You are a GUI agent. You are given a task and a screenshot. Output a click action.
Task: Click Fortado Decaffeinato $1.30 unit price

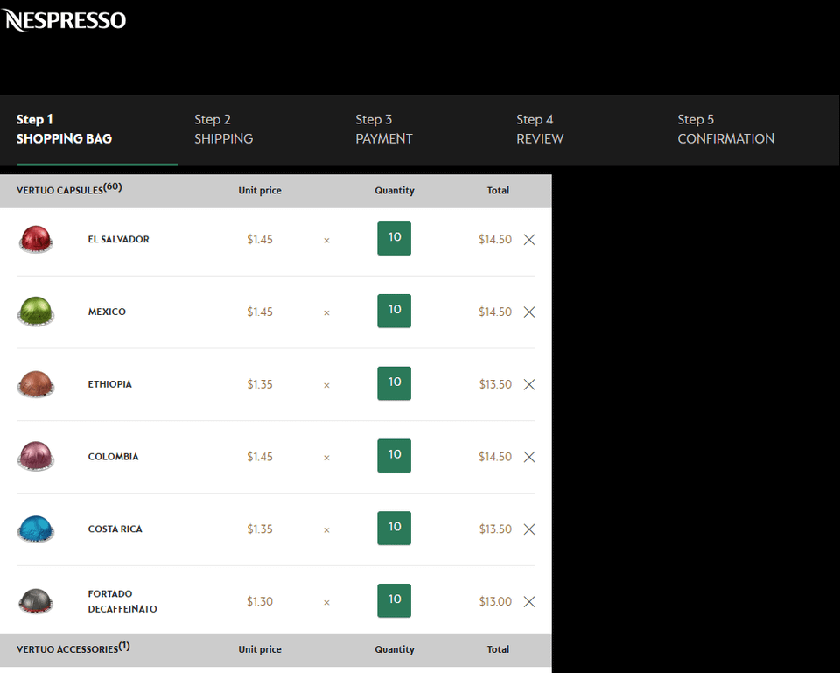point(260,602)
